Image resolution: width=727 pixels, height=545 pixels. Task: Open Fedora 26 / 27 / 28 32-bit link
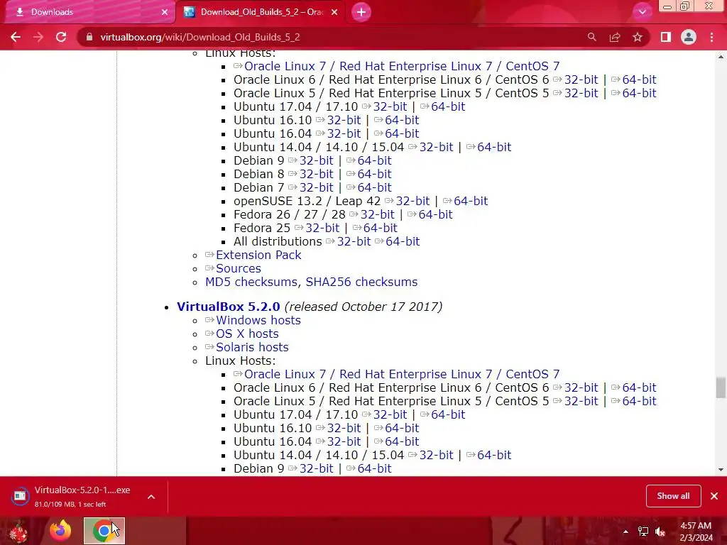point(378,214)
